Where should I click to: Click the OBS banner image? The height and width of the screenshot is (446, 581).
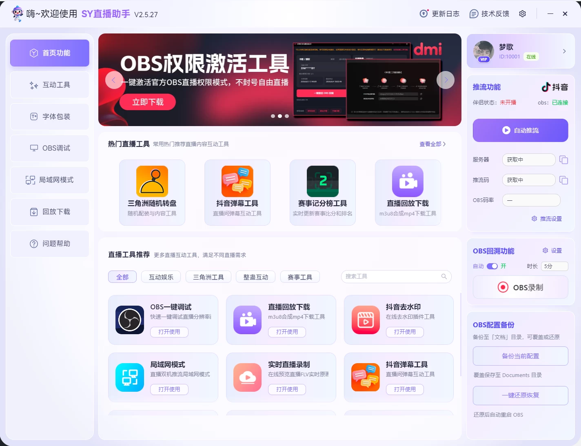(x=280, y=80)
